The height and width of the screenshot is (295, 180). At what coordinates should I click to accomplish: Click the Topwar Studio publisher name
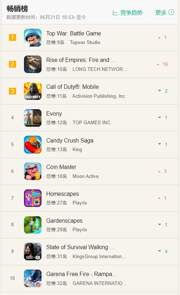pos(85,42)
